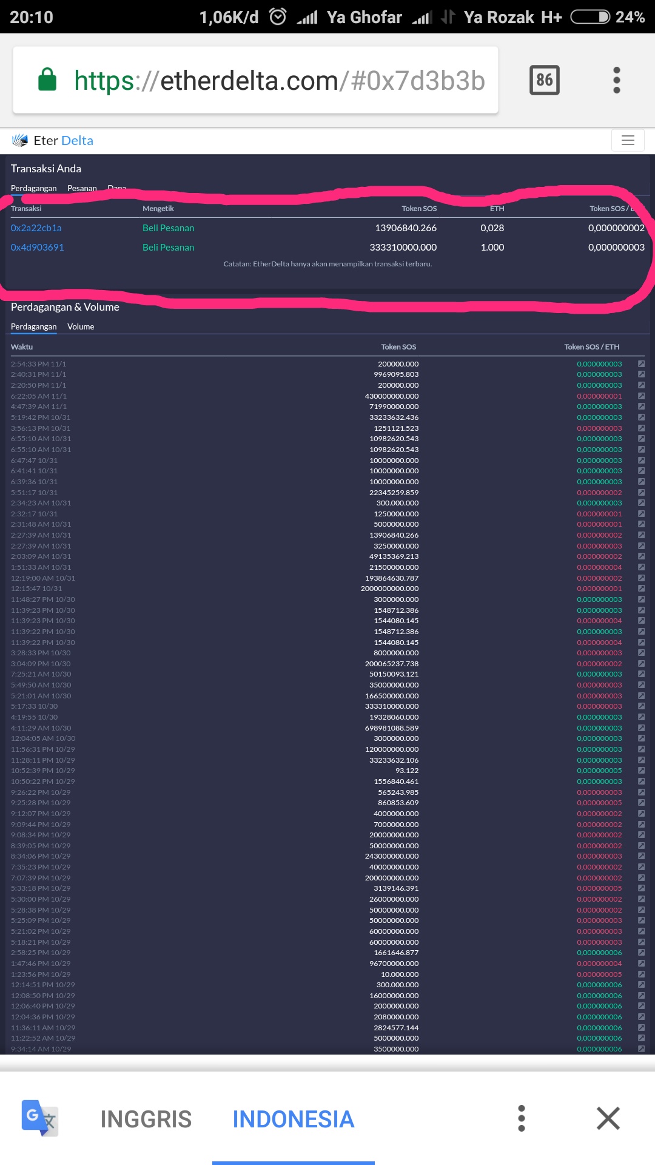Click amount 698981088.589 in trades list
Viewport: 655px width, 1165px height.
(x=392, y=728)
